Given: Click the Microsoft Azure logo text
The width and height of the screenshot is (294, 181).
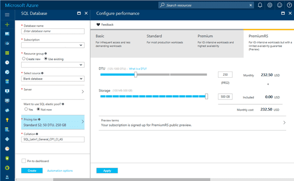Looking at the screenshot, I should click(x=22, y=5).
